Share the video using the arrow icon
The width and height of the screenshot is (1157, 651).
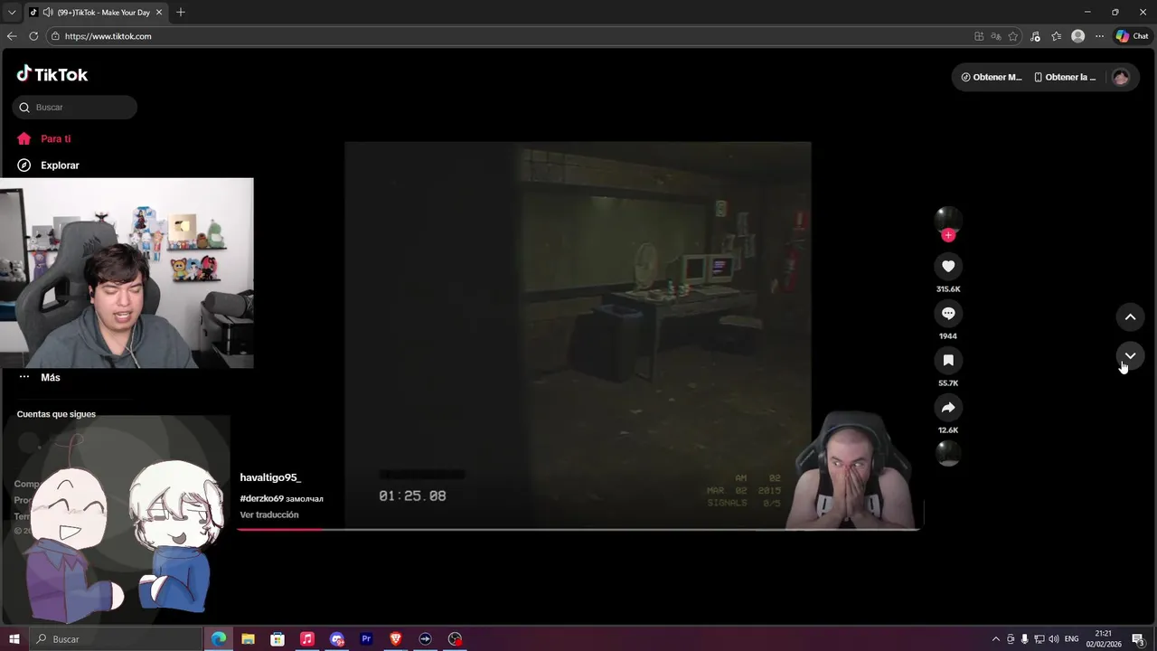coord(948,407)
